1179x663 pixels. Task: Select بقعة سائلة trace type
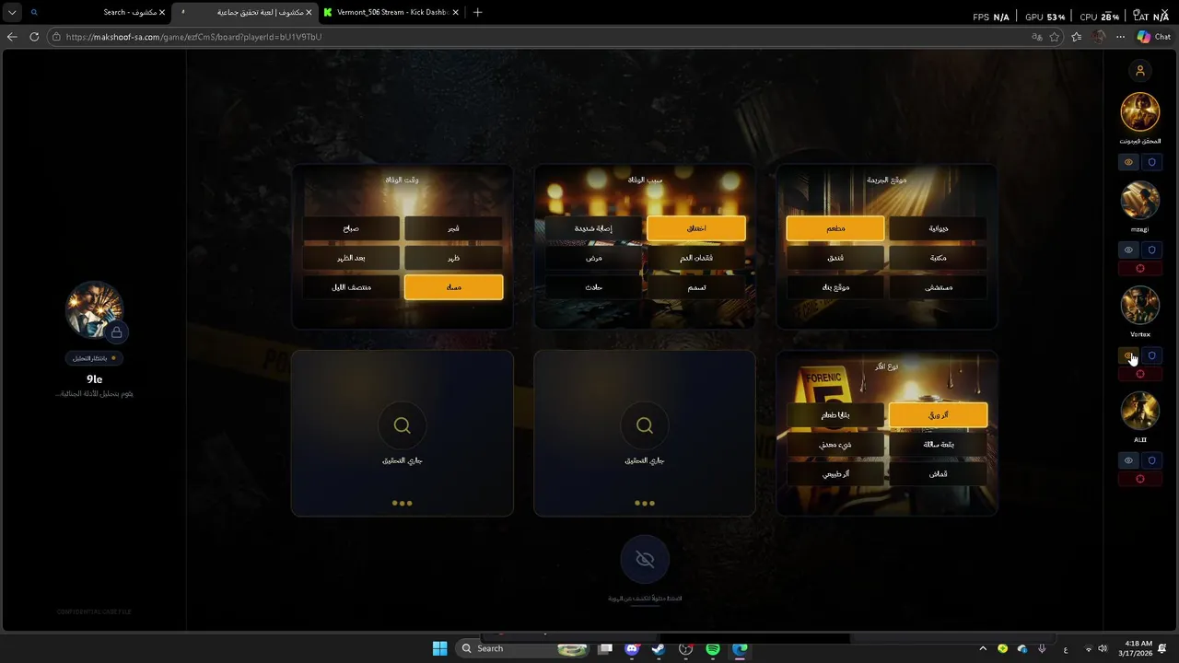pos(938,445)
